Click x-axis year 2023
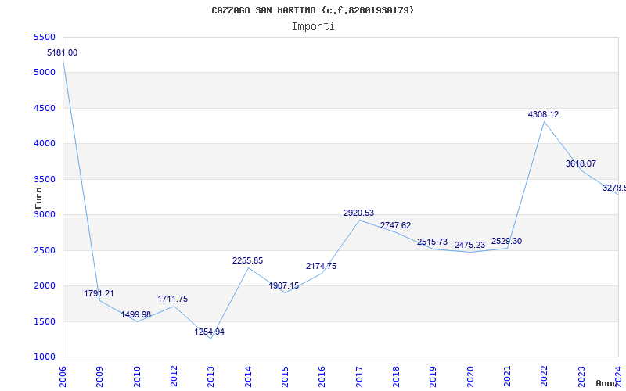Screen dimensions: 626x391 click(x=581, y=377)
